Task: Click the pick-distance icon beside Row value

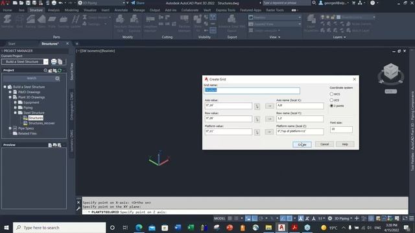Action: click(x=257, y=119)
